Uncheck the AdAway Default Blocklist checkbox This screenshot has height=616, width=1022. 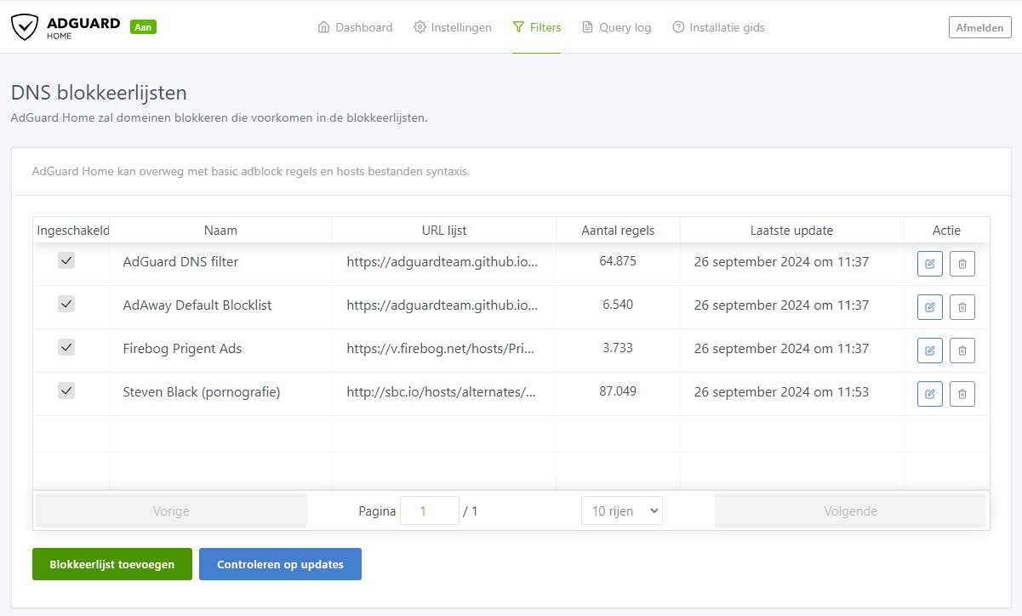(66, 304)
